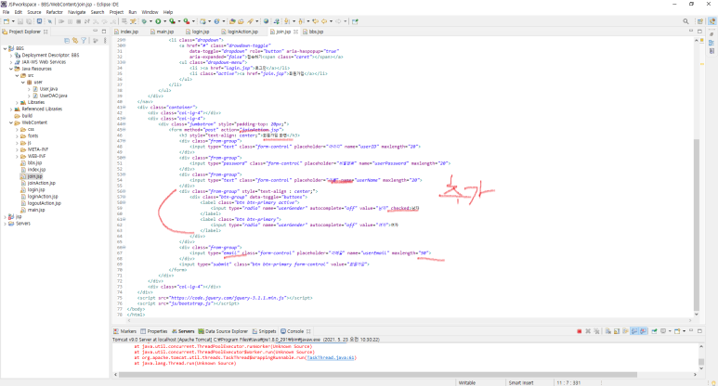Click Clear Console icon

[x=608, y=331]
